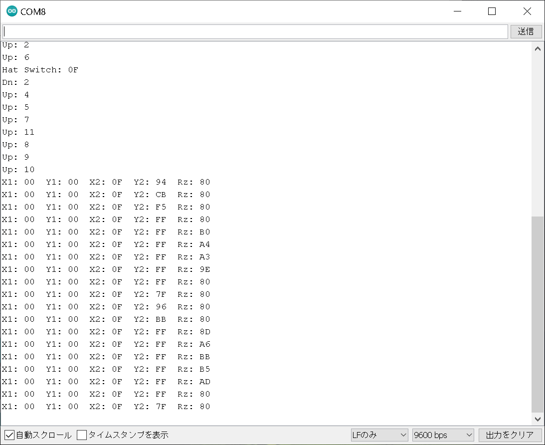Click the scrollbar down arrow
This screenshot has height=445, width=545.
click(538, 419)
